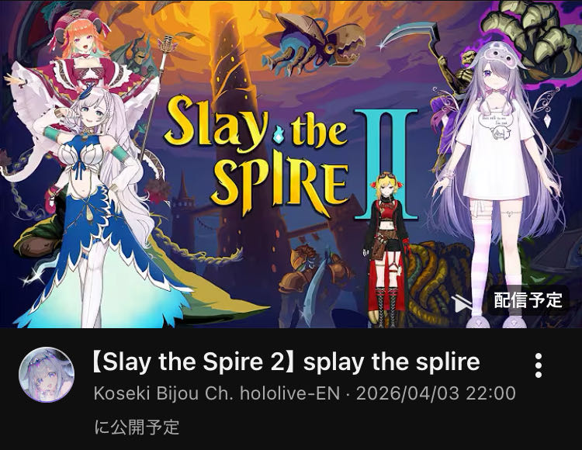Select the white-haired character in blue dress

pos(100,208)
